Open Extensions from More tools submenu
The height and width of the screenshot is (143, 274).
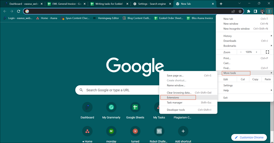click(188, 98)
